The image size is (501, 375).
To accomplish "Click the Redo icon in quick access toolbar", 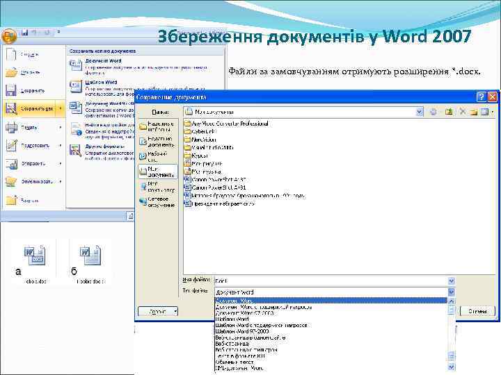I will [47, 32].
